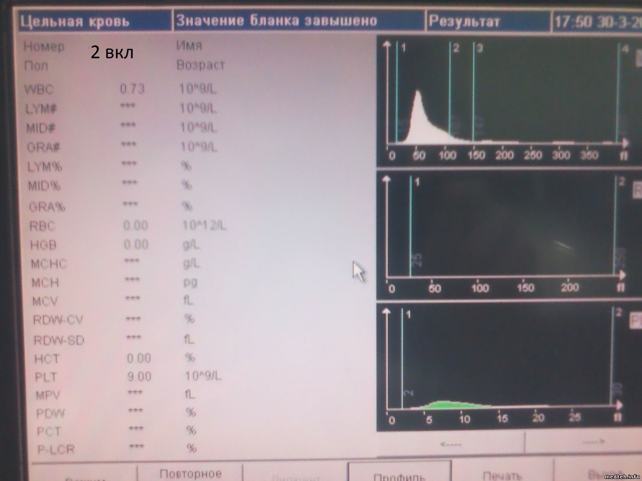Select the green PLT histogram curve
This screenshot has width=642, height=481.
tap(445, 404)
